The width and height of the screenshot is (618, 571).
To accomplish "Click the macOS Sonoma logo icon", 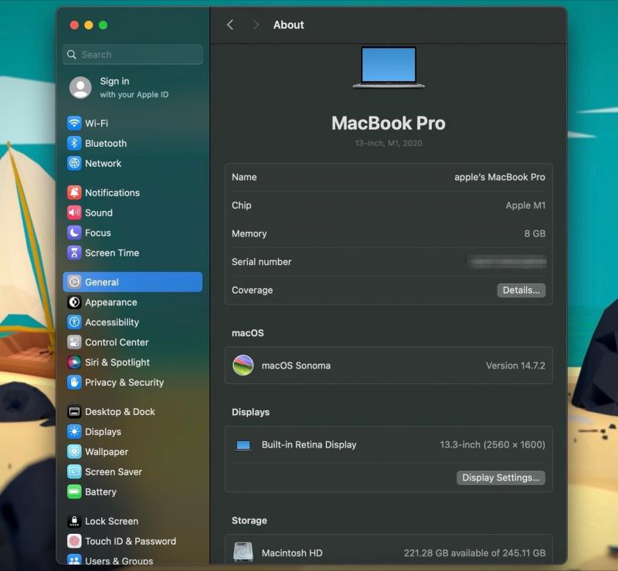I will 243,365.
